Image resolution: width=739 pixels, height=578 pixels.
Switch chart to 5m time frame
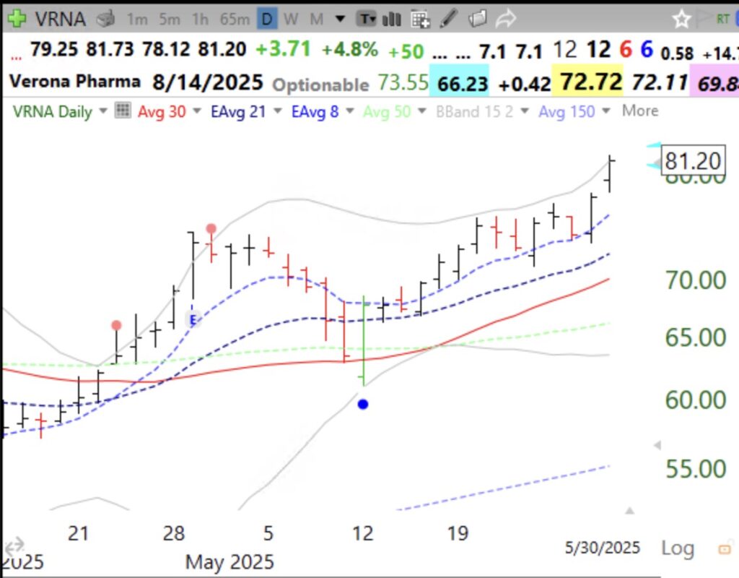(169, 19)
